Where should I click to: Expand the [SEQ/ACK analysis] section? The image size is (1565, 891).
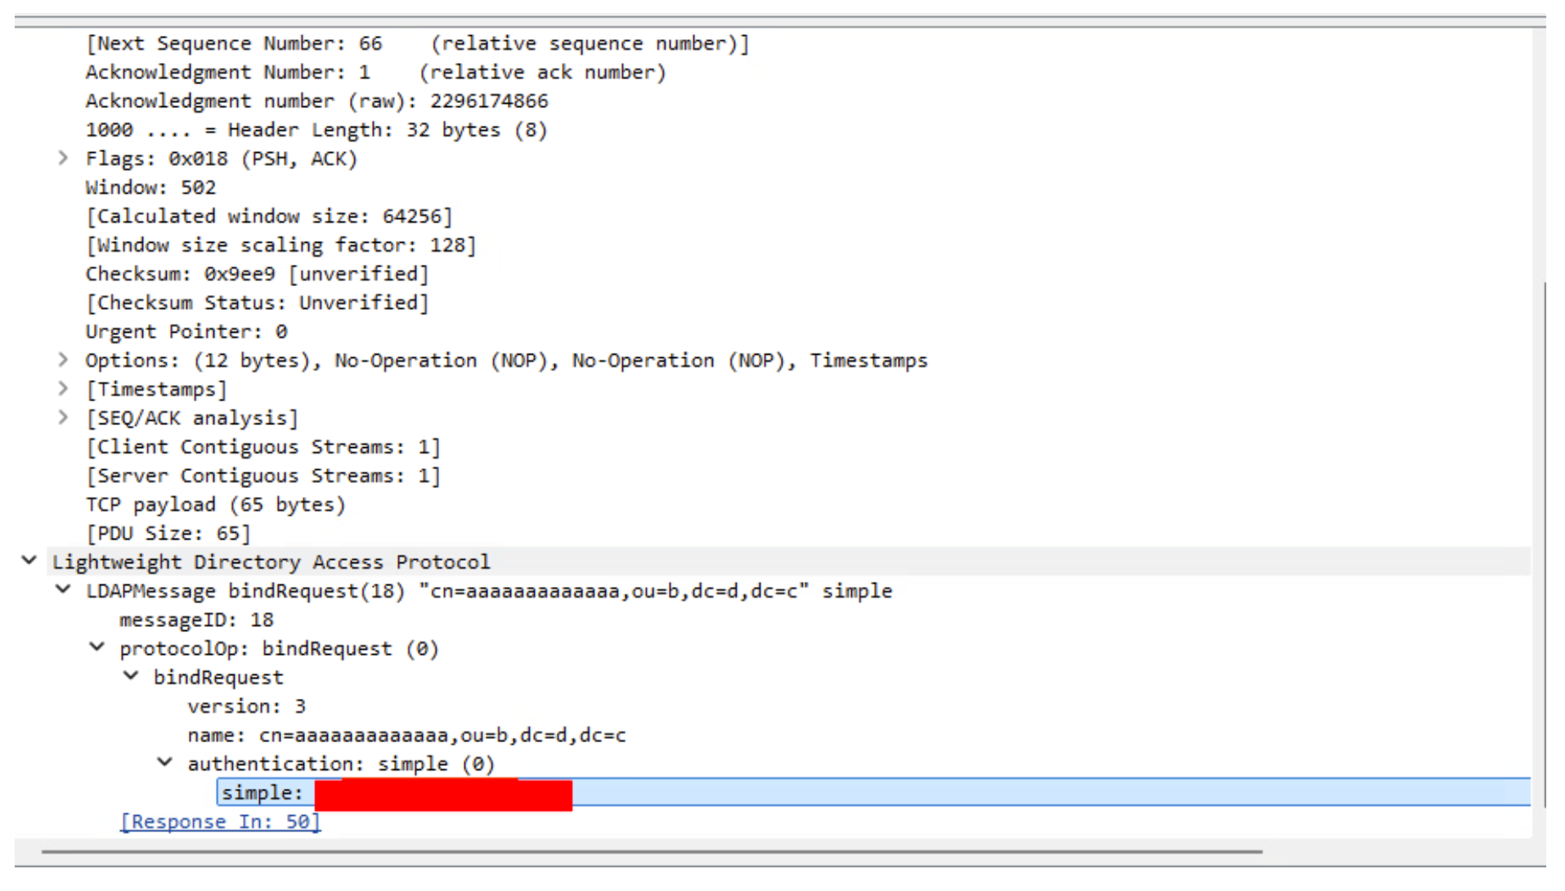(x=64, y=417)
